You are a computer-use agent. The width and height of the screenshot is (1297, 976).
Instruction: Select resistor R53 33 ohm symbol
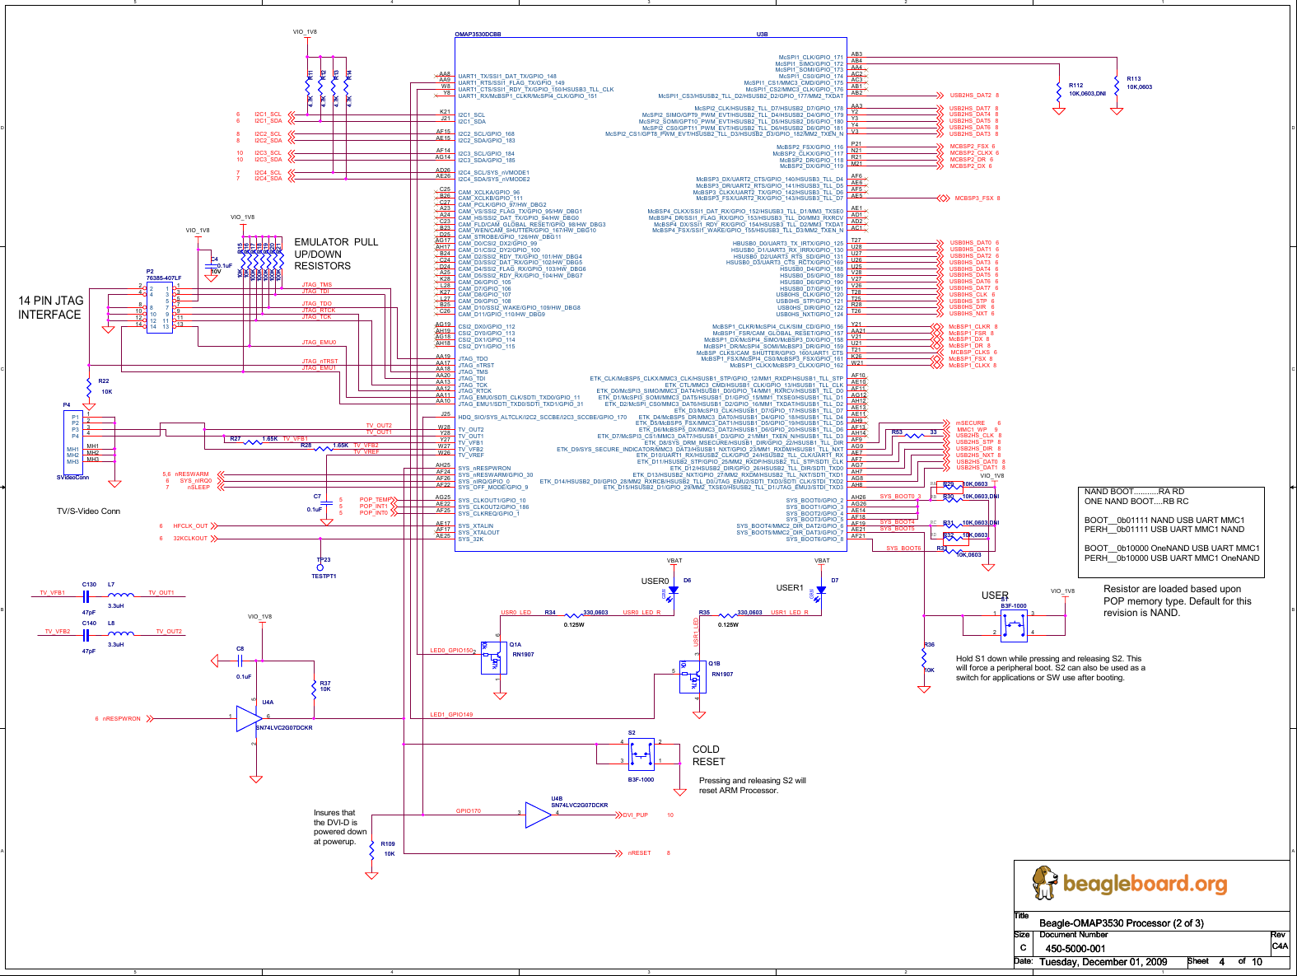coord(914,436)
